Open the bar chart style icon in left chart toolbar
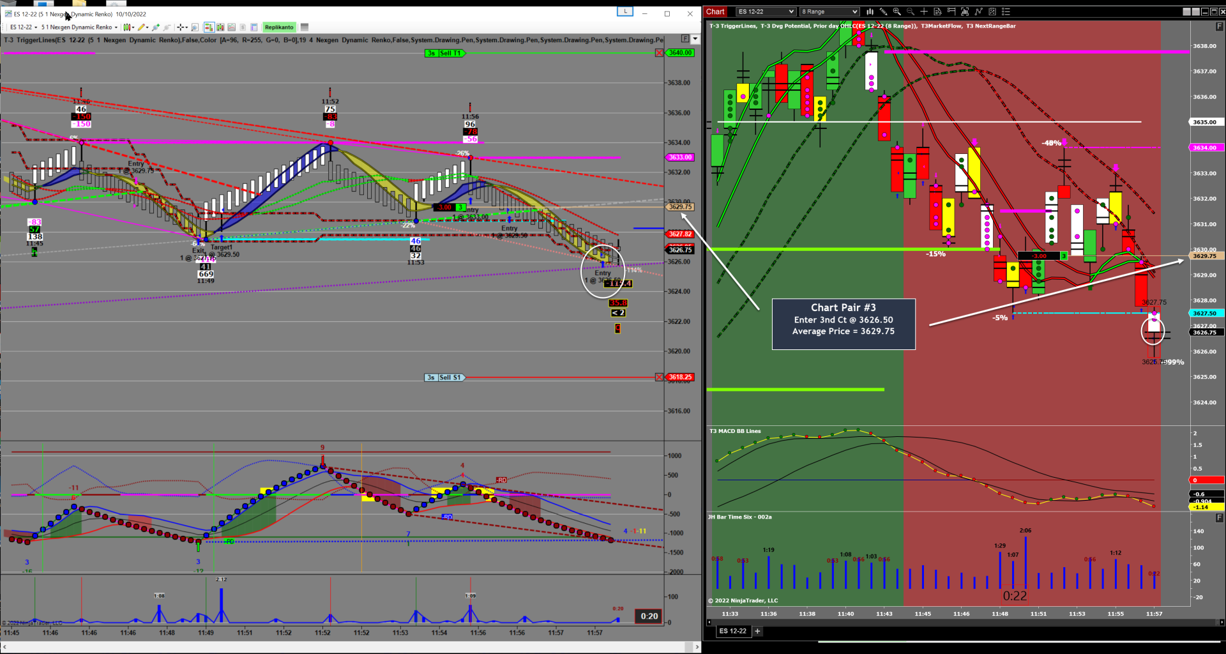Image resolution: width=1226 pixels, height=654 pixels. pos(127,27)
